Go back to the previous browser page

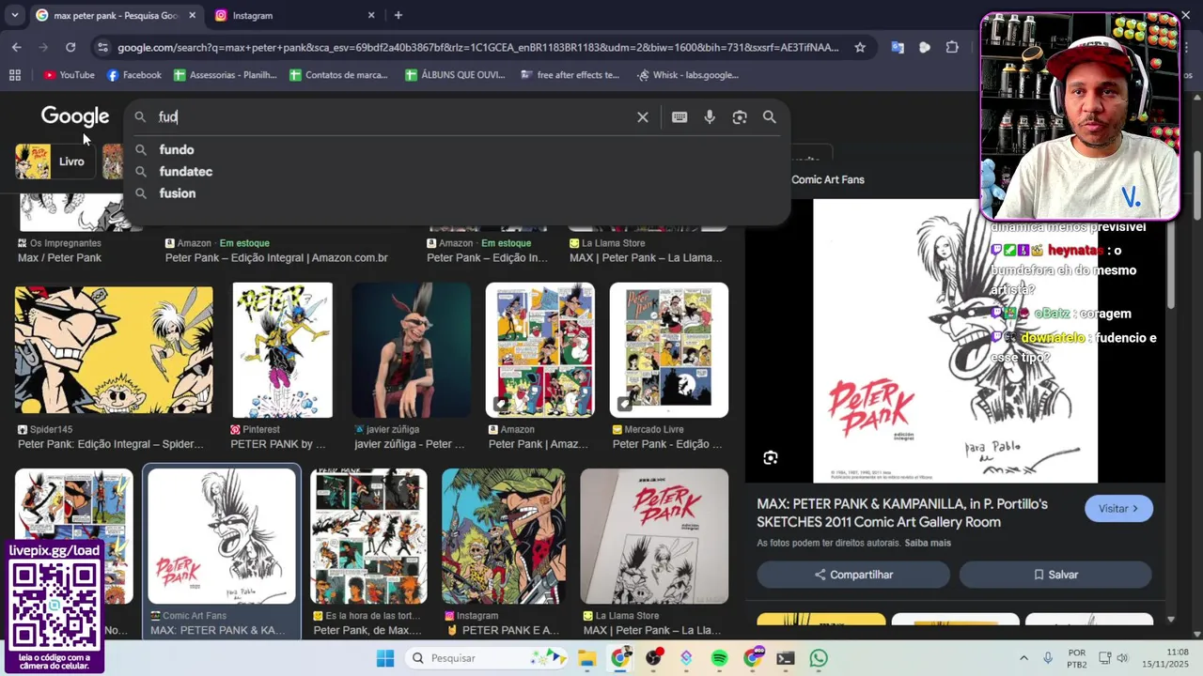point(17,47)
